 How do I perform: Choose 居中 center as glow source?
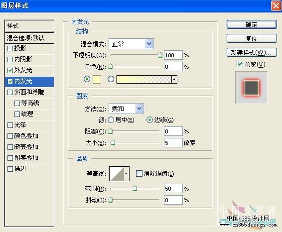tap(111, 120)
